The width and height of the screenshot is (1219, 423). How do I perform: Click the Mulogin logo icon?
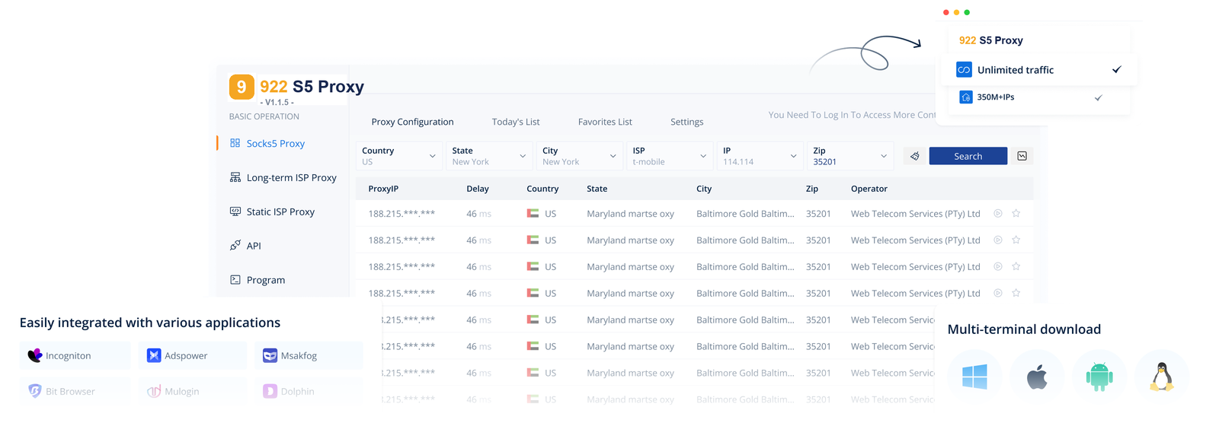tap(154, 391)
